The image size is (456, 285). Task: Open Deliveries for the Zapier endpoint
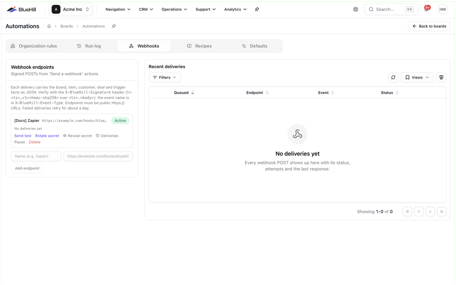(107, 136)
